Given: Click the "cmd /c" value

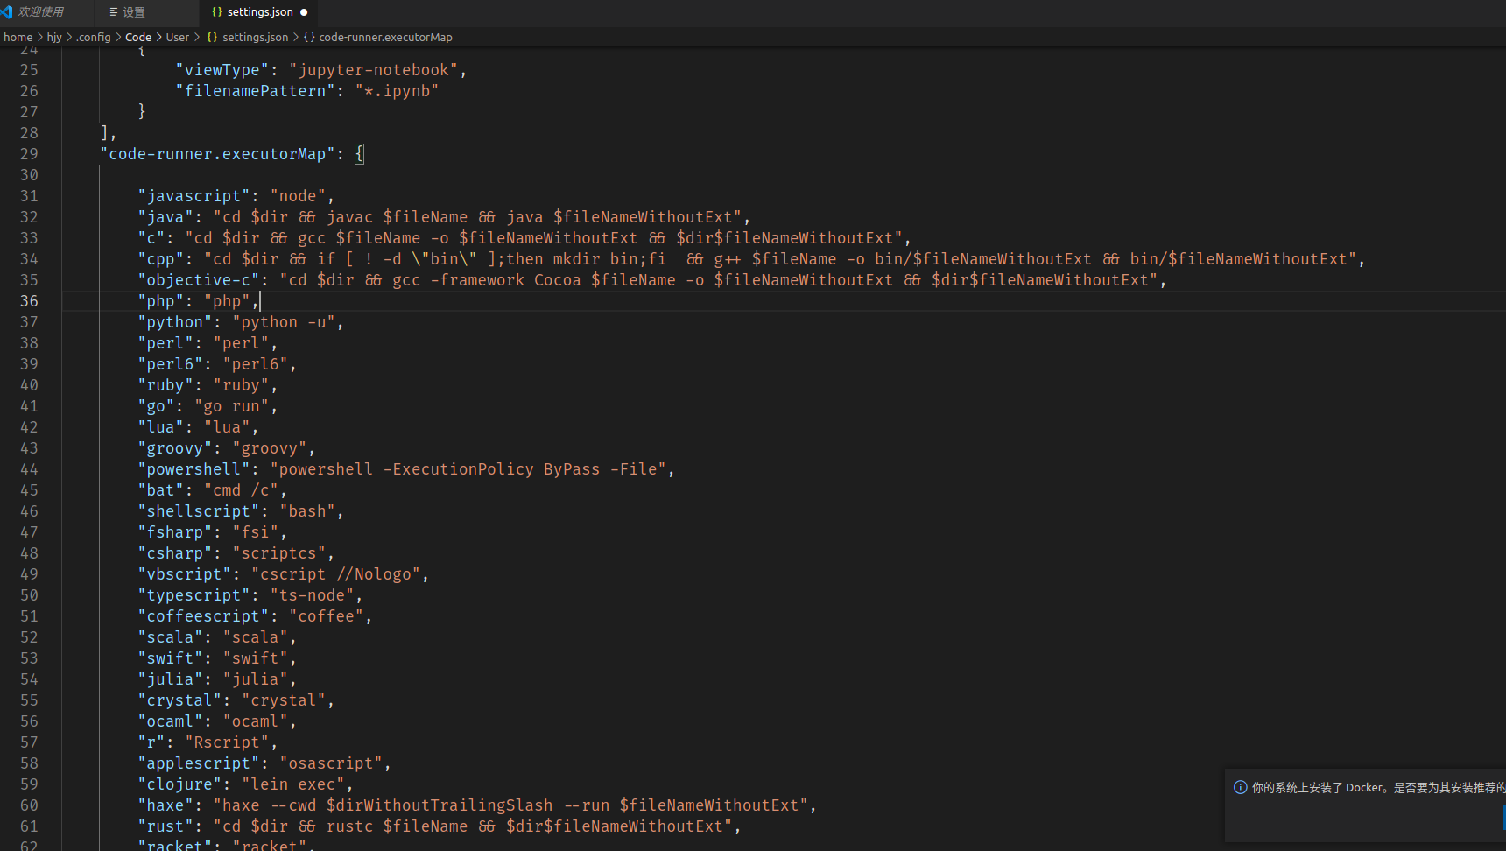Looking at the screenshot, I should click(x=241, y=490).
